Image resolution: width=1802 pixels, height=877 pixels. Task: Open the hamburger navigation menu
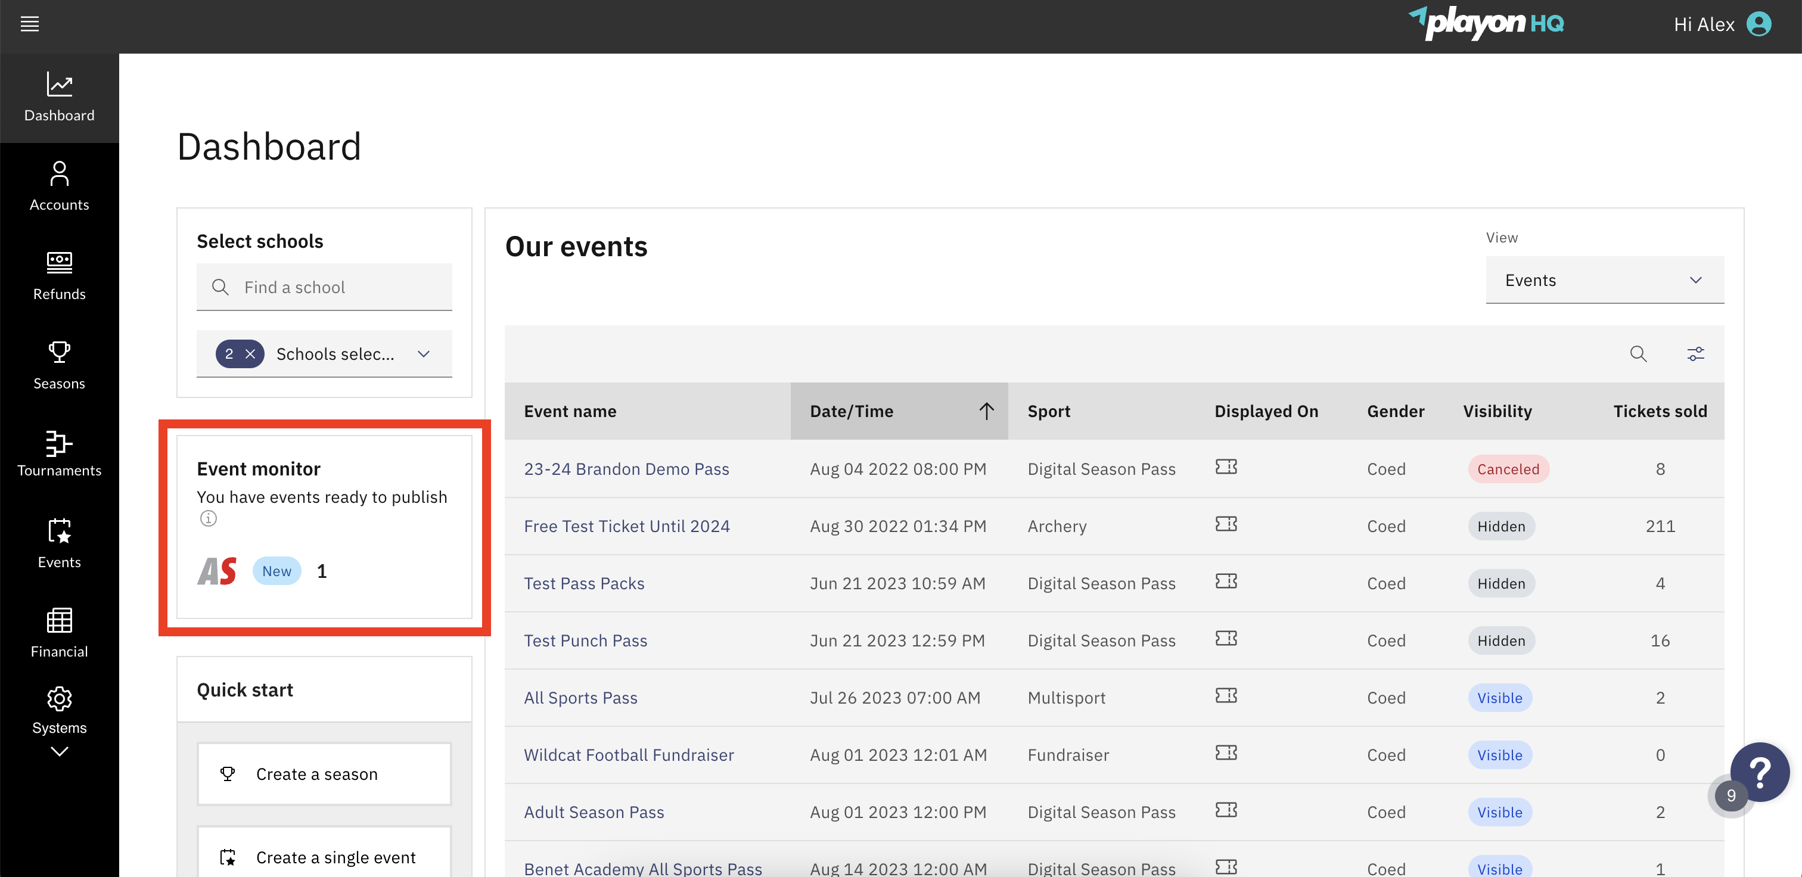click(29, 23)
